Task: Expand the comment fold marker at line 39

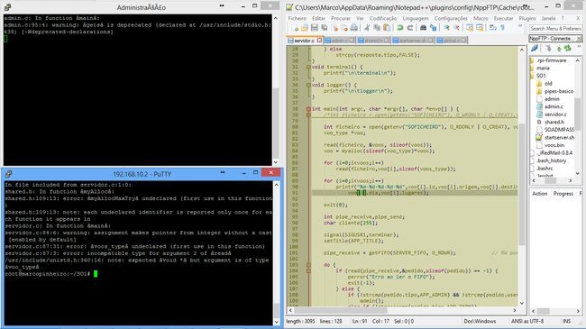Action: pos(308,115)
